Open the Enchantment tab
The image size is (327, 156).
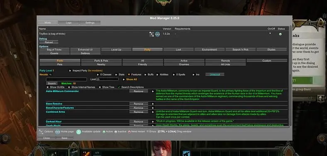pos(210,50)
